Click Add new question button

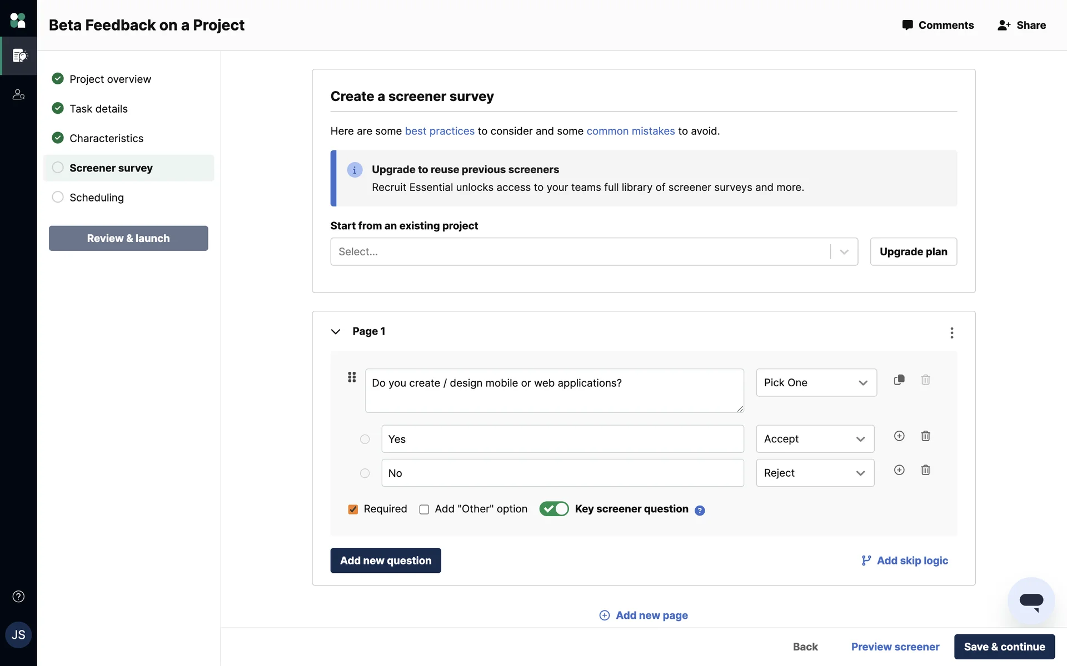385,561
